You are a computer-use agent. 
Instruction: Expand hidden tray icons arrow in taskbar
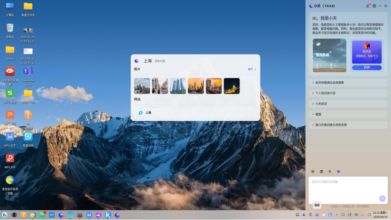[336, 215]
